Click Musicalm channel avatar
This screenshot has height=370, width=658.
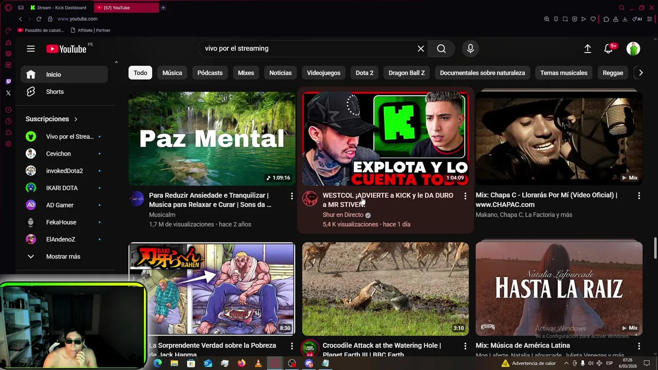[x=136, y=199]
